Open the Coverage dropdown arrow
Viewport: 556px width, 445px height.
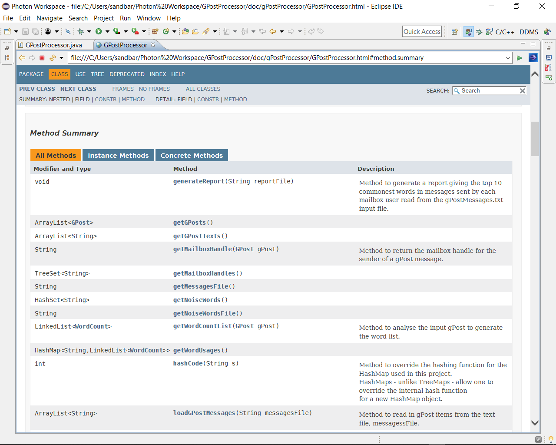[126, 31]
